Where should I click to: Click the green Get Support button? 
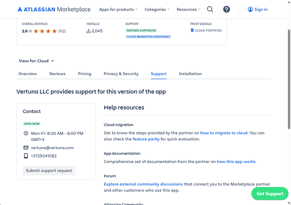(x=270, y=194)
